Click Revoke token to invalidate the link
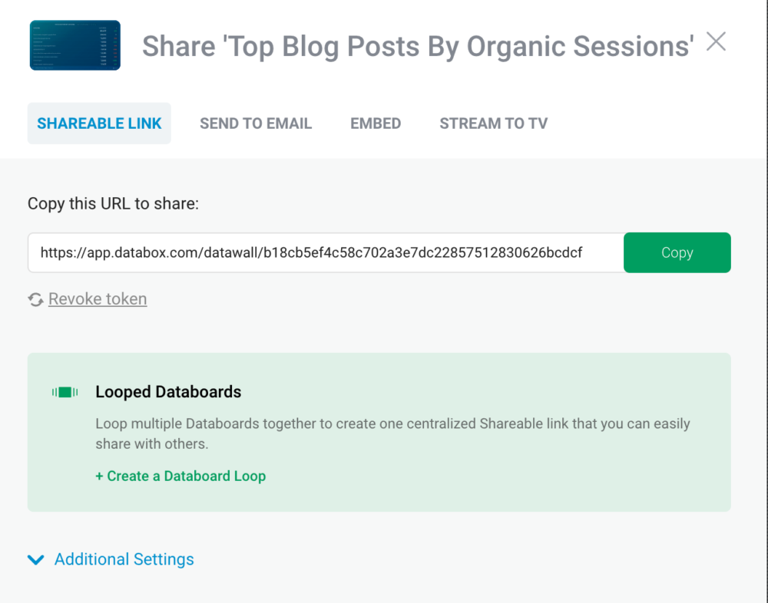This screenshot has width=768, height=603. coord(97,299)
